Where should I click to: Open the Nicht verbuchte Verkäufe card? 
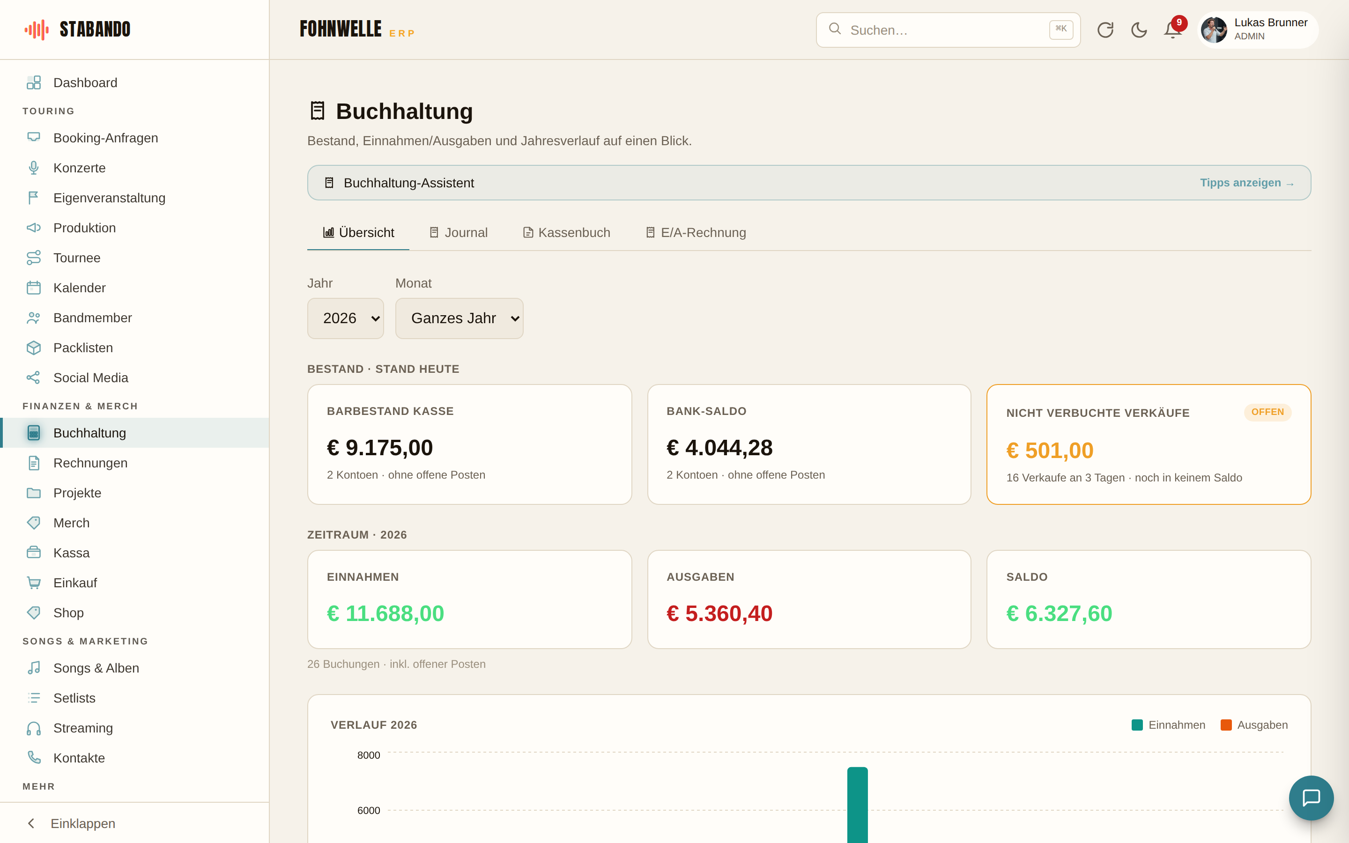click(1149, 444)
